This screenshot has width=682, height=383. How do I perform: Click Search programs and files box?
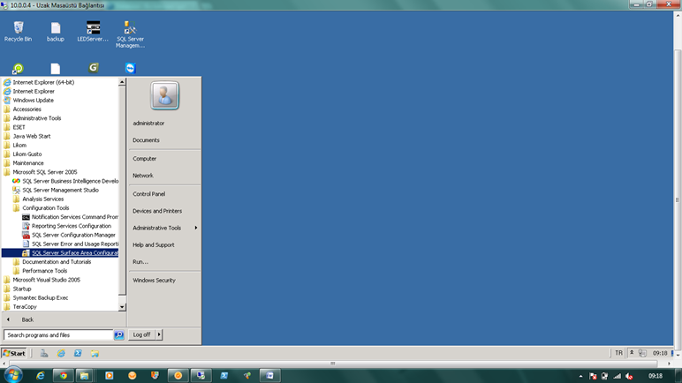pos(58,335)
